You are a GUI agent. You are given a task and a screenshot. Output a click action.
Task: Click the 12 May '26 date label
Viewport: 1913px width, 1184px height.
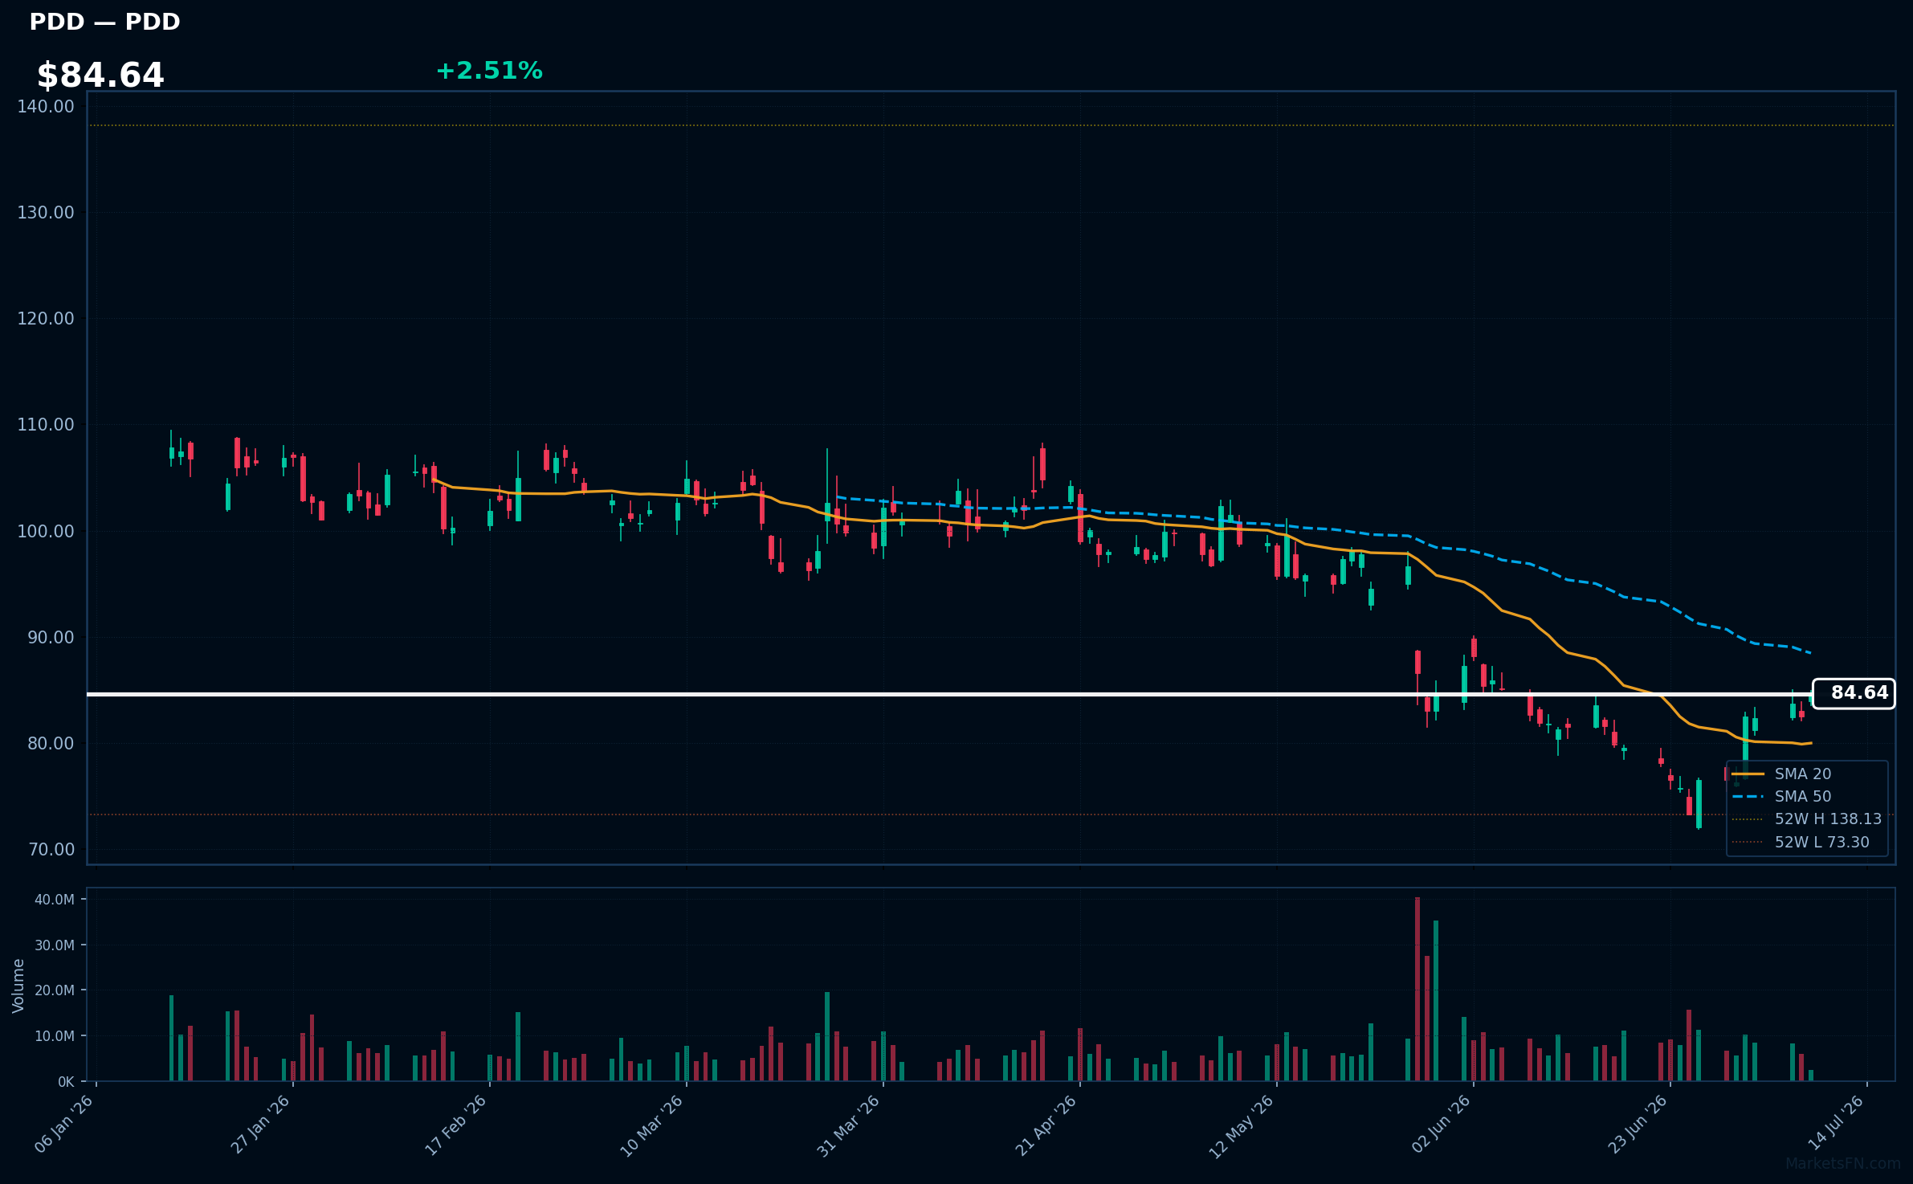(x=1242, y=1125)
